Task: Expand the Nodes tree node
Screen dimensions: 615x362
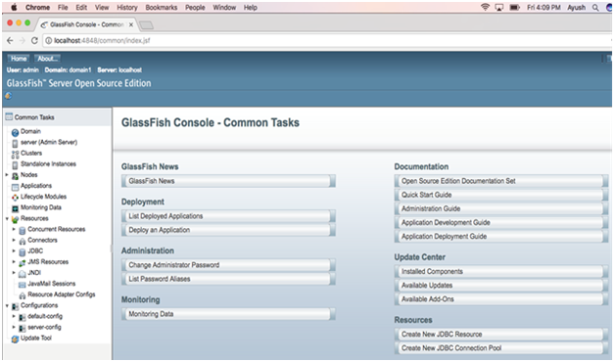Action: 7,175
